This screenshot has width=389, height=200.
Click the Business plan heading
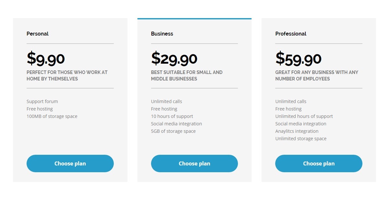point(162,34)
